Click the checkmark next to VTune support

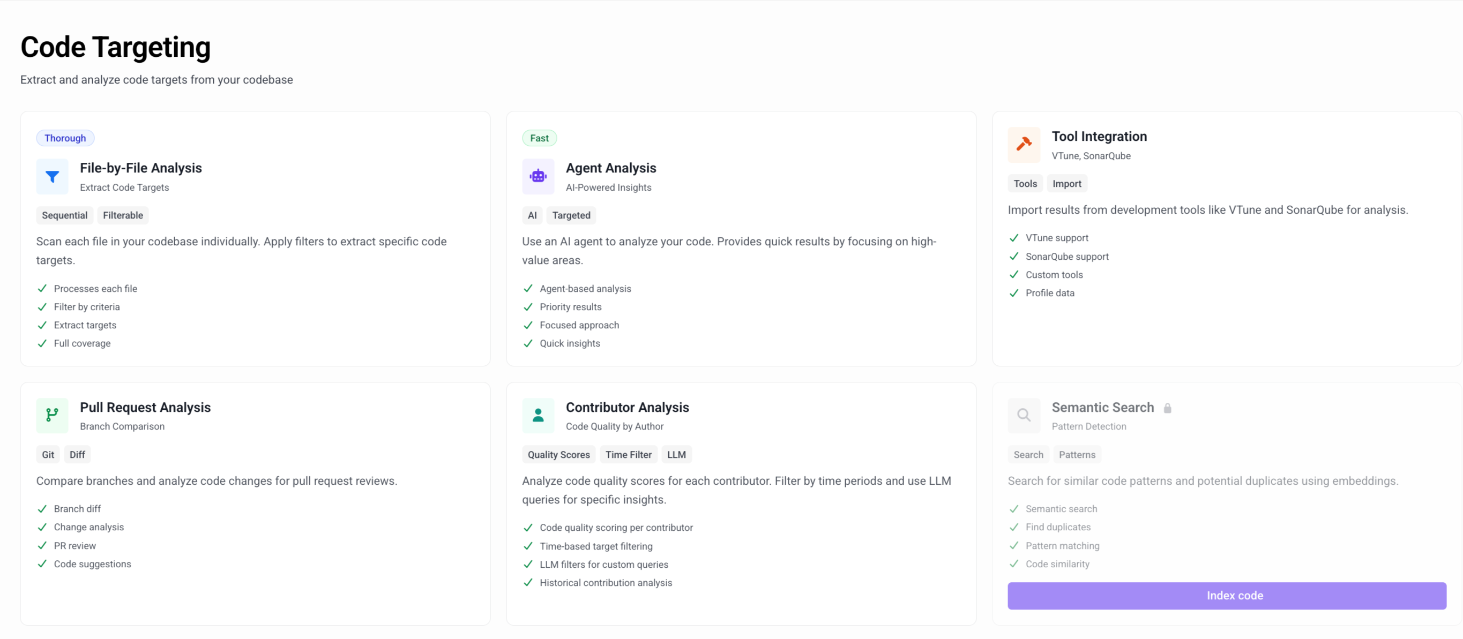(1014, 238)
